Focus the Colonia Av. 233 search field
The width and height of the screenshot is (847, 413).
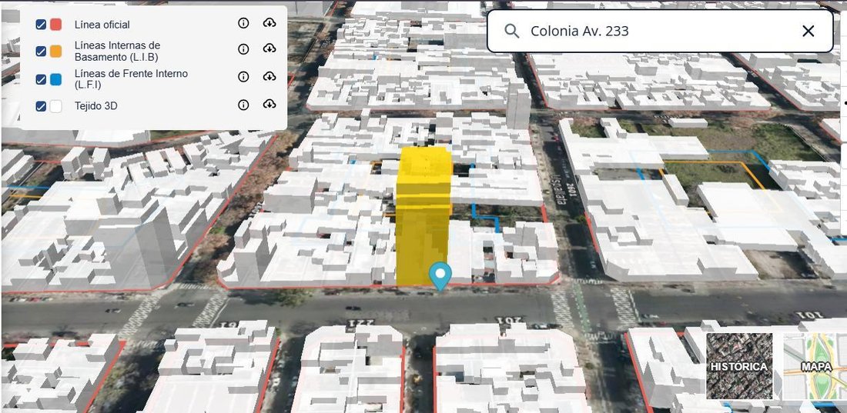coord(660,31)
